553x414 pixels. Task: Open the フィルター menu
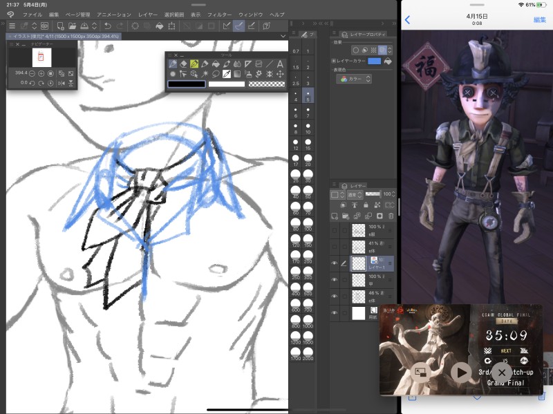tap(219, 15)
